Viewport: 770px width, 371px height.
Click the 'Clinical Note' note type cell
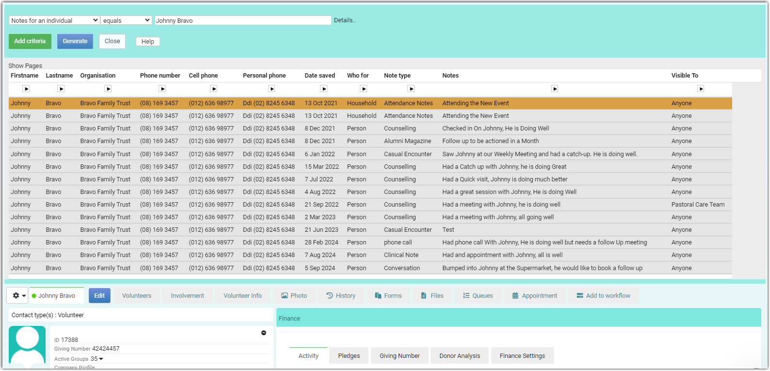[401, 255]
